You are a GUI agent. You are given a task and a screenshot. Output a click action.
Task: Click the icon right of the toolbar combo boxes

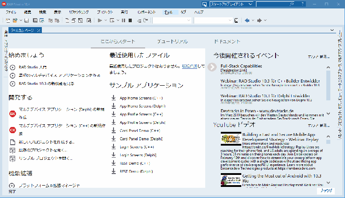pos(236,20)
